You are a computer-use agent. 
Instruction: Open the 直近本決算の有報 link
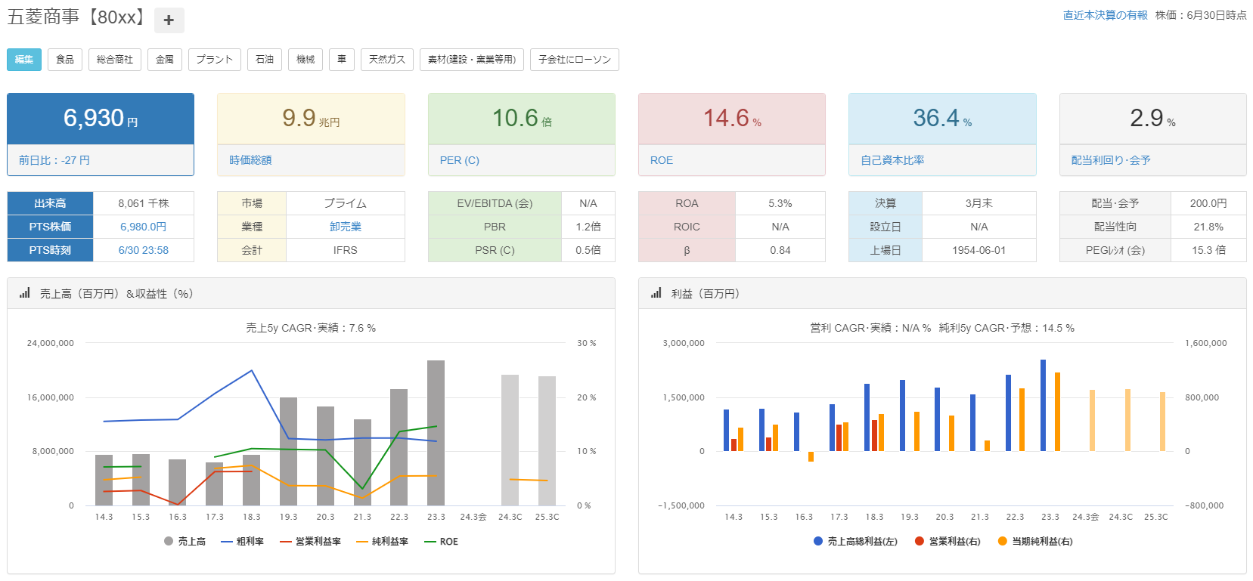pyautogui.click(x=1105, y=15)
